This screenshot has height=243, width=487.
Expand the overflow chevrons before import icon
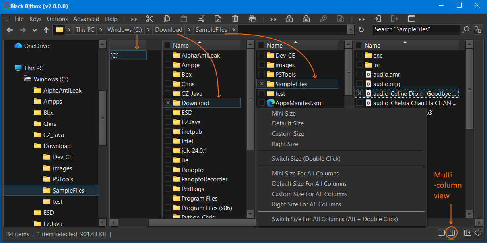pyautogui.click(x=361, y=19)
